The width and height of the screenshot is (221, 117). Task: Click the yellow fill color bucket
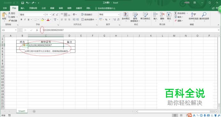click(x=42, y=19)
